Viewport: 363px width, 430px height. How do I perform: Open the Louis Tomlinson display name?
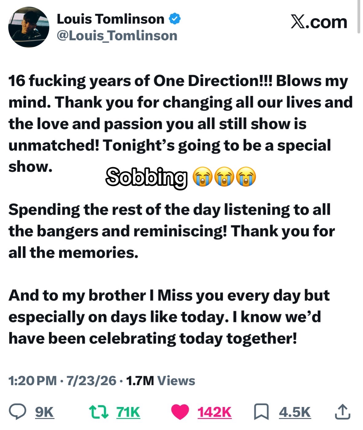tap(111, 19)
